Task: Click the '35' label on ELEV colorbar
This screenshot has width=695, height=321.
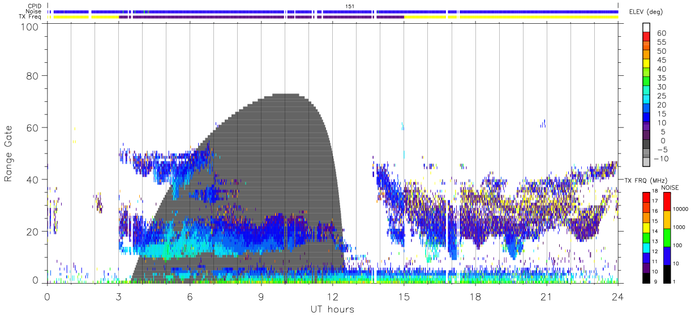Action: (x=661, y=78)
